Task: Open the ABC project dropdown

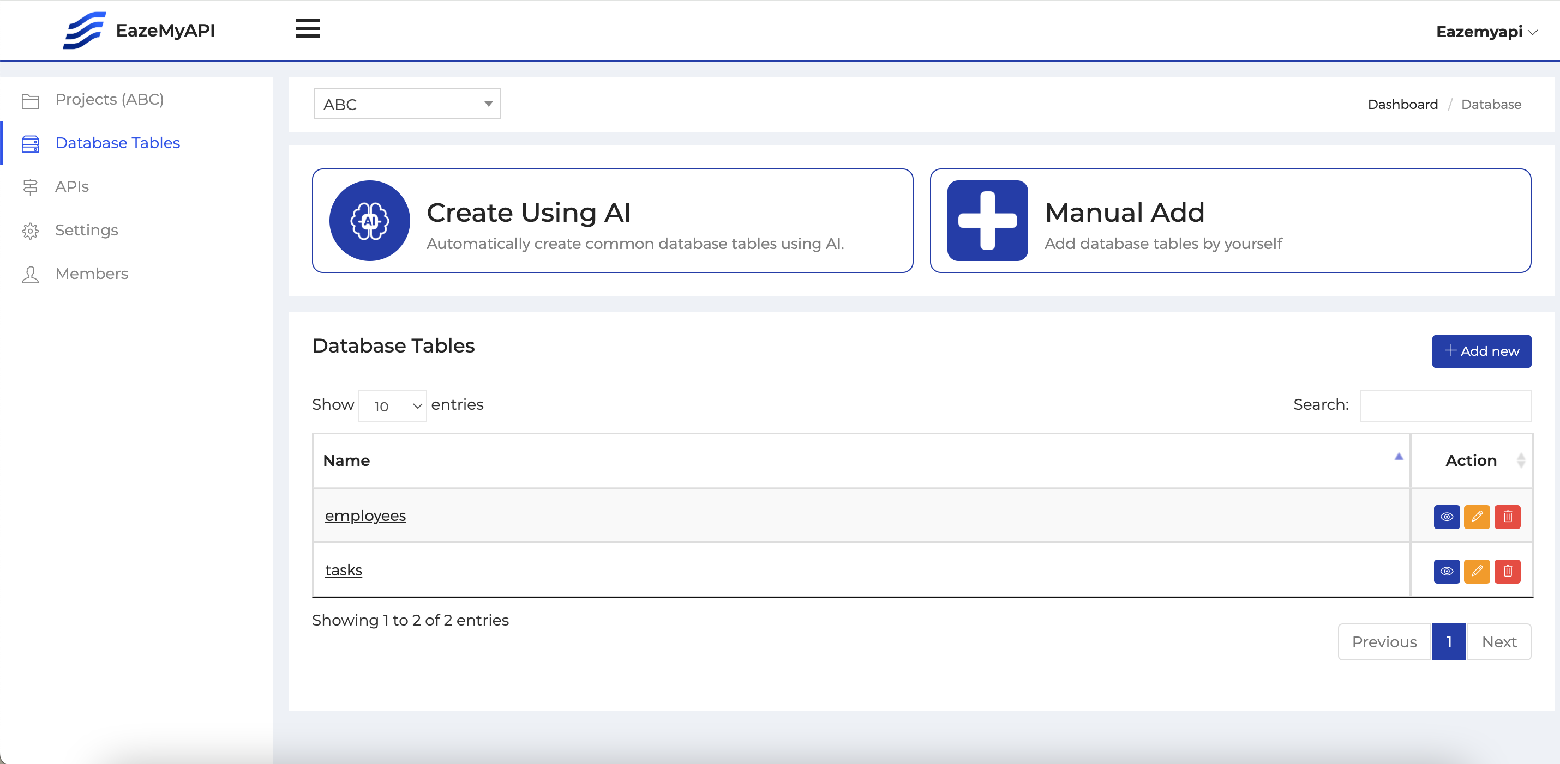Action: pyautogui.click(x=406, y=104)
